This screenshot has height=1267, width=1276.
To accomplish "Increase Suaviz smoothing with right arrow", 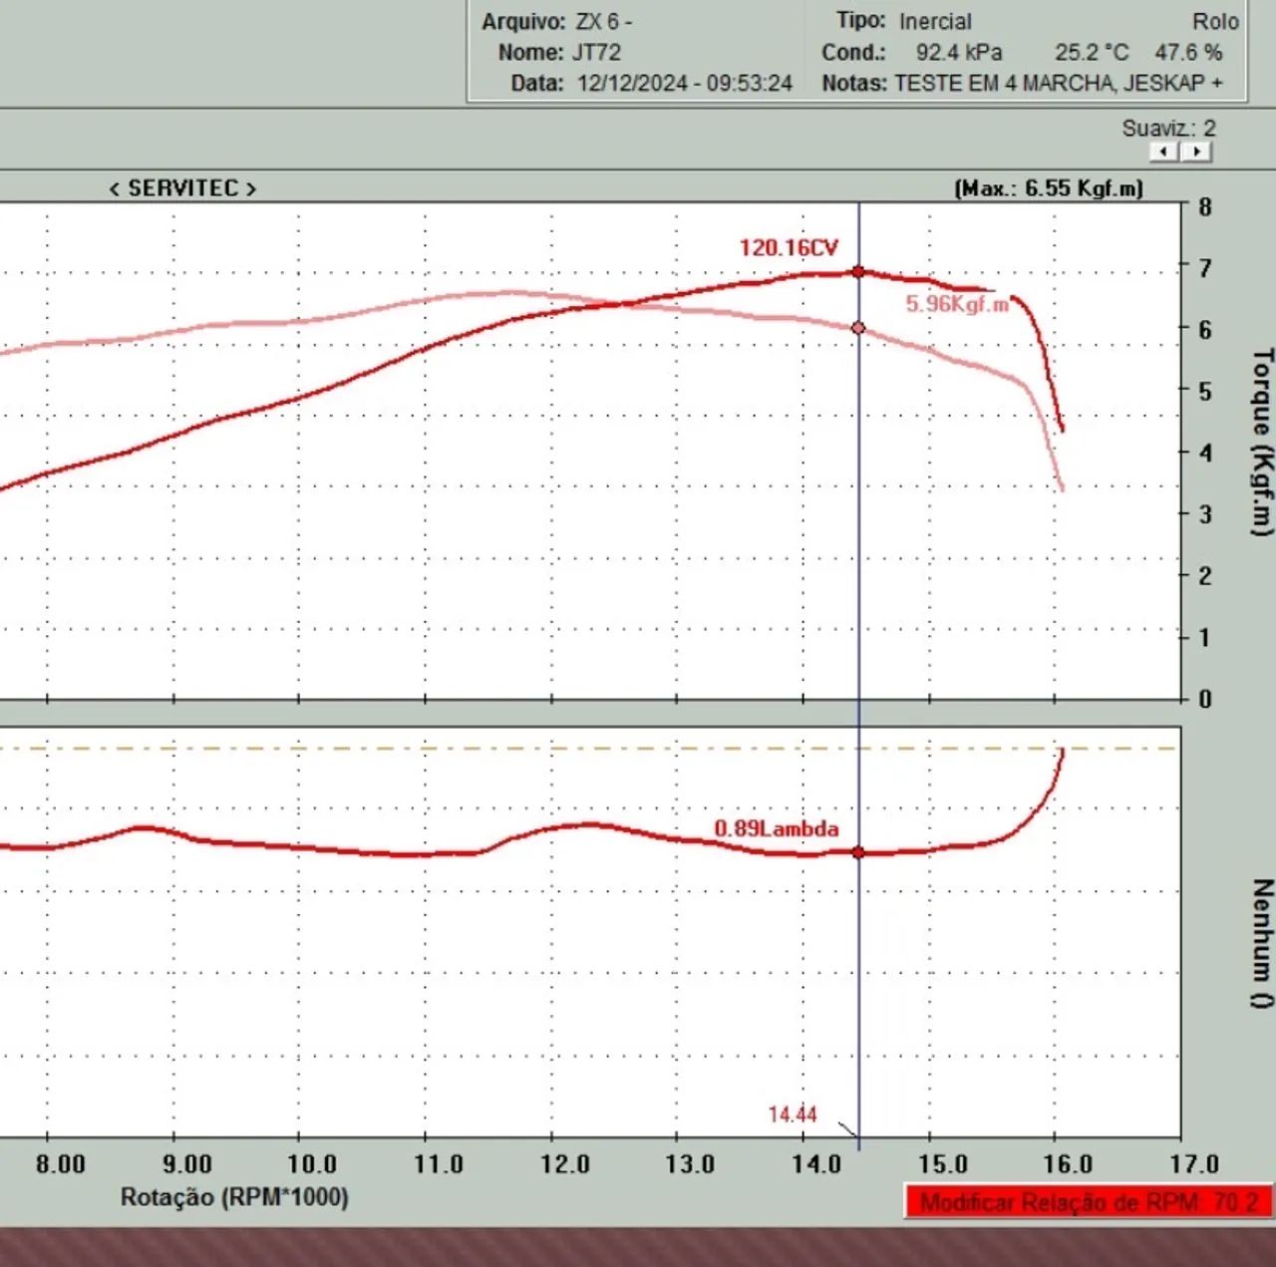I will coord(1196,152).
